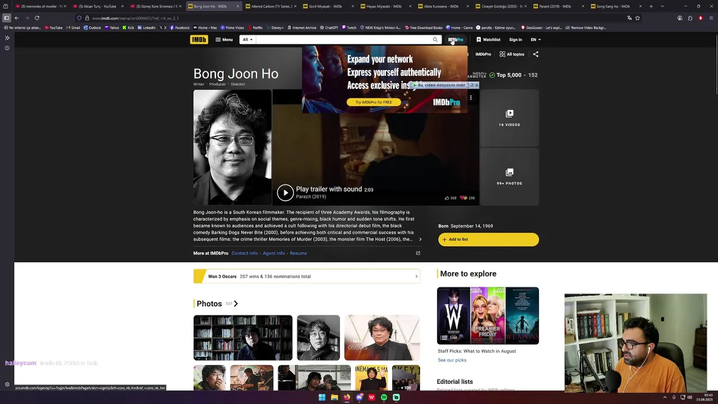
Task: Click Bong Joon Ho's portrait photo
Action: point(232,147)
